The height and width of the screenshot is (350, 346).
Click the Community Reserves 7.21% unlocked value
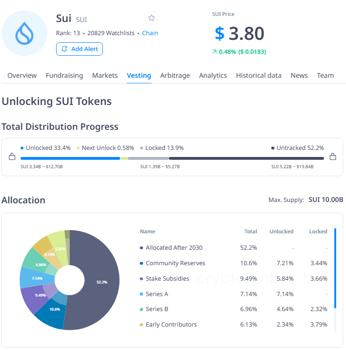(x=285, y=263)
